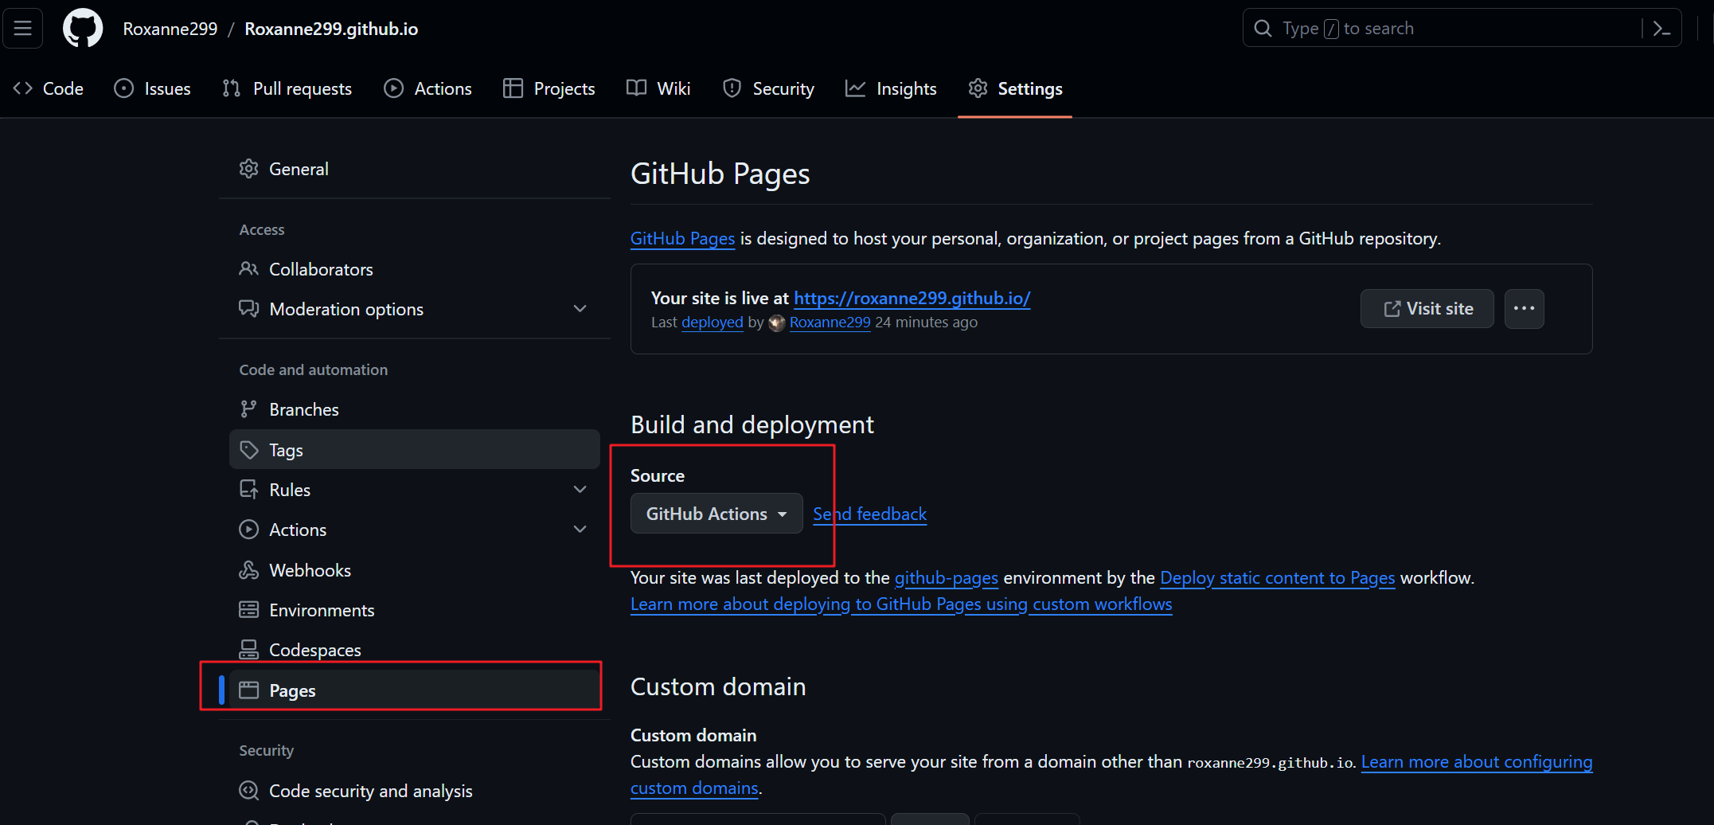
Task: Click the Actions play icon in top nav
Action: click(x=394, y=88)
